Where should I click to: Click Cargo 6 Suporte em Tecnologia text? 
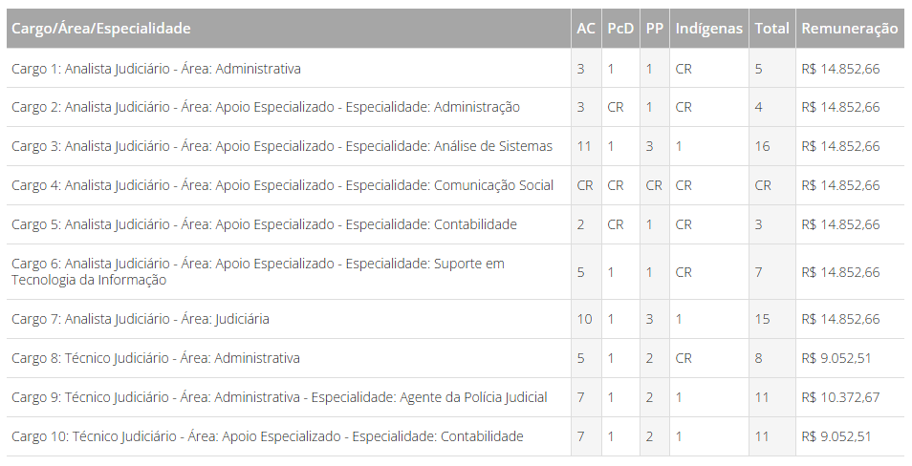(x=258, y=272)
